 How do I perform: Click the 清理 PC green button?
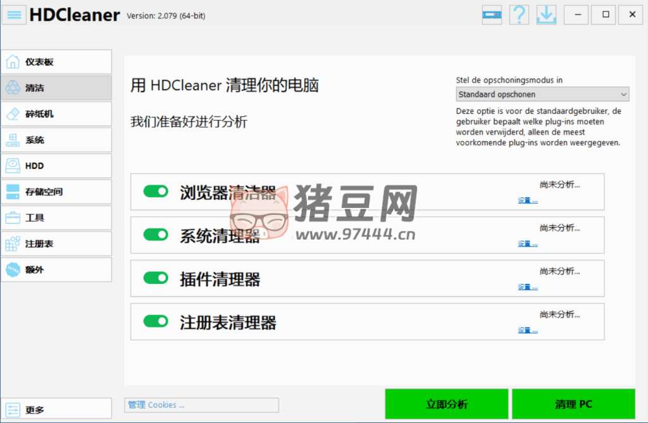point(573,404)
